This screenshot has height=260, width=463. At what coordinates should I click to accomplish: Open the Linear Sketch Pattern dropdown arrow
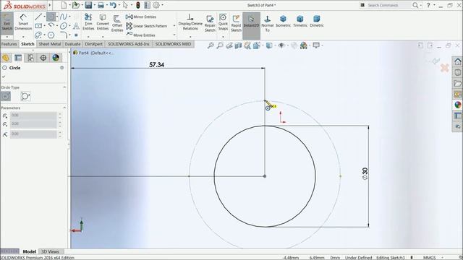point(174,26)
